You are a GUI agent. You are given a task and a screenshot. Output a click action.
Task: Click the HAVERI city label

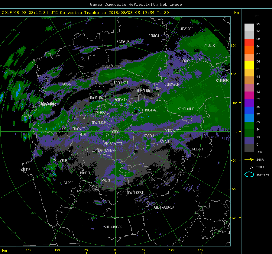(x=105, y=180)
